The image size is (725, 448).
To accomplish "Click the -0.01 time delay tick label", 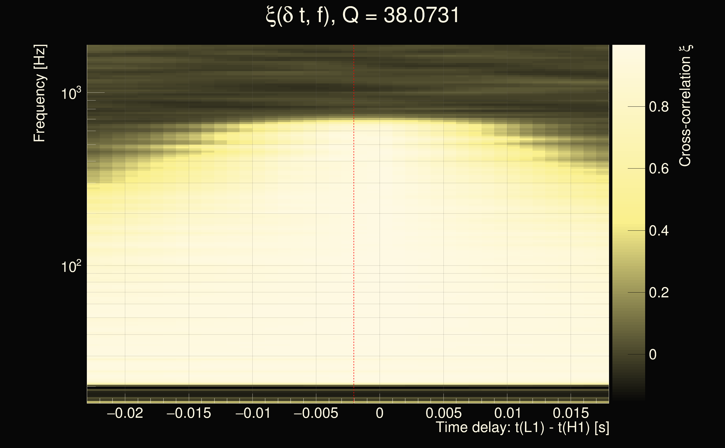I will point(253,413).
